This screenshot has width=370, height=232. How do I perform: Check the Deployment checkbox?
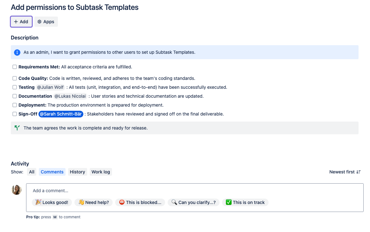tap(14, 105)
